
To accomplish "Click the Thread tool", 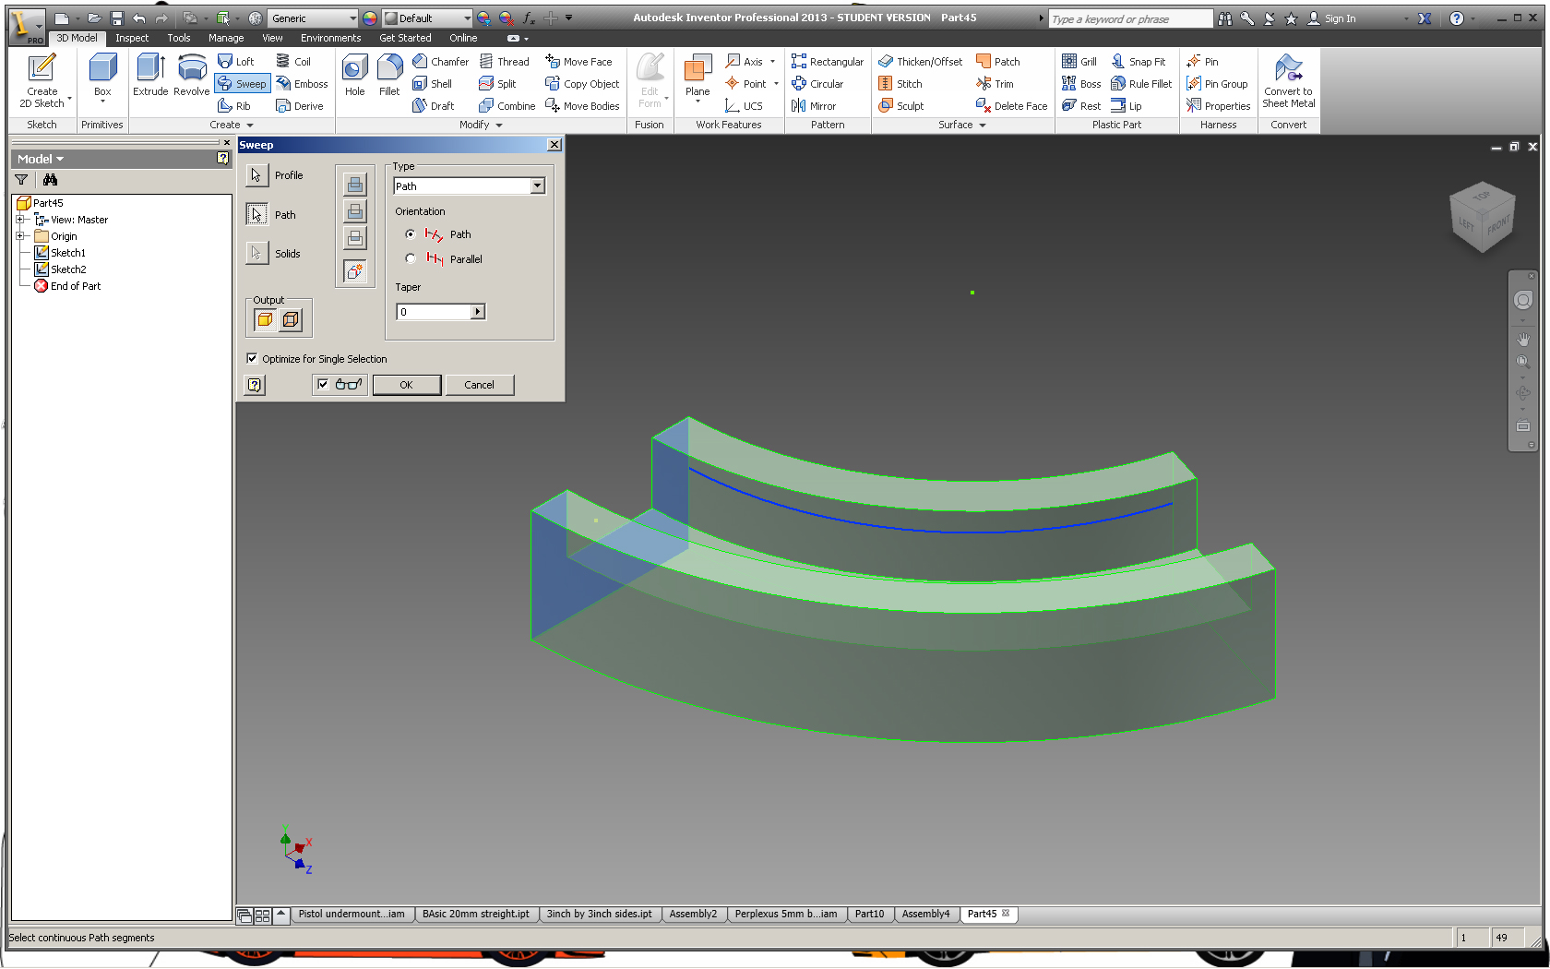I will tap(504, 62).
